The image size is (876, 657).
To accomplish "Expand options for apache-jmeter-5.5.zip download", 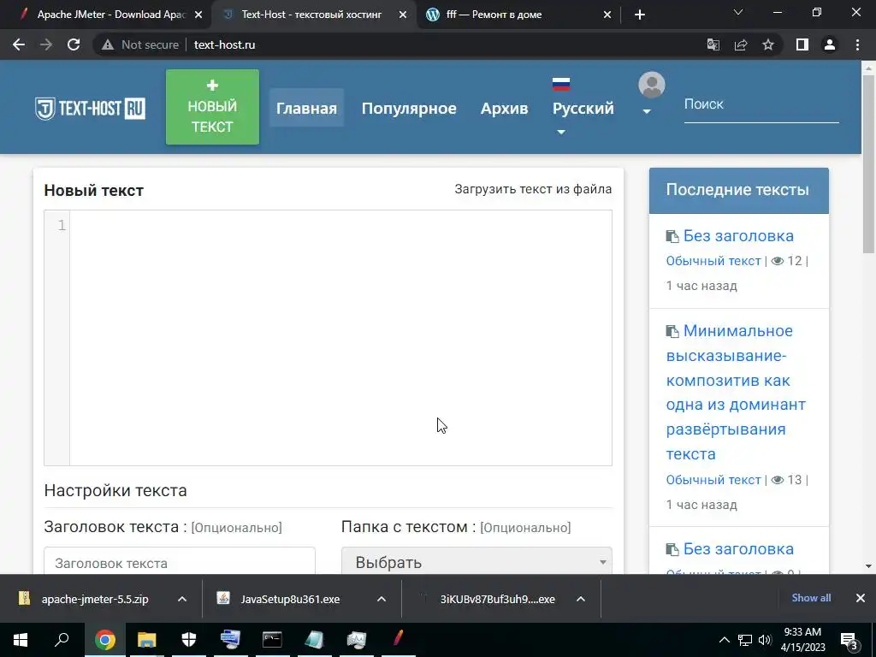I will [x=181, y=599].
